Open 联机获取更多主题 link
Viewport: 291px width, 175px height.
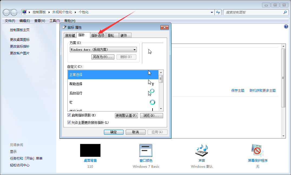262,91
